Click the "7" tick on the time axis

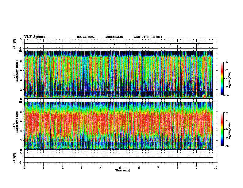158,168
